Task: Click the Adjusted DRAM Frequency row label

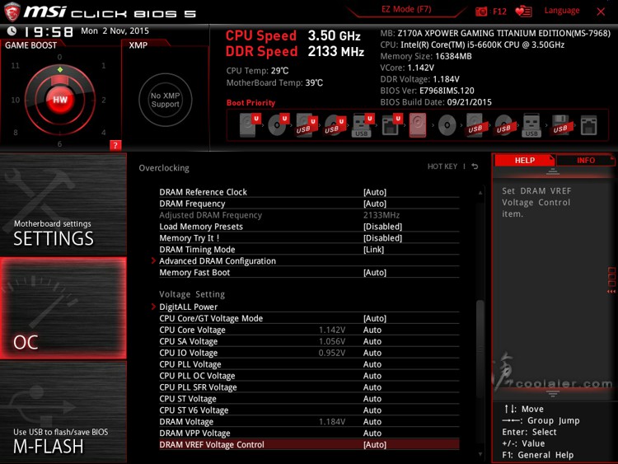Action: click(x=210, y=215)
